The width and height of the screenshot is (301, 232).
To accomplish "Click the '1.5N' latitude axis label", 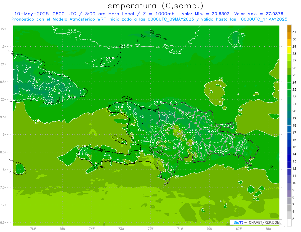I will click(x=4, y=47).
